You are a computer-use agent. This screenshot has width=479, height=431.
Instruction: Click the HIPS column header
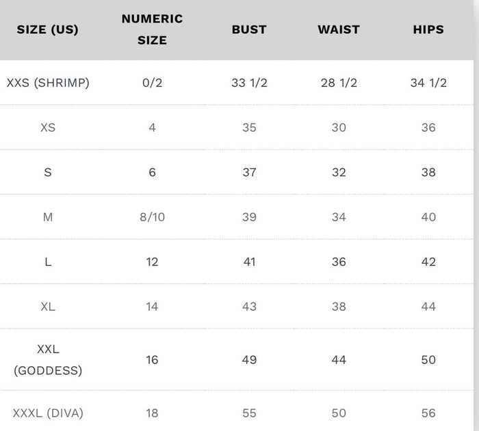(x=428, y=30)
